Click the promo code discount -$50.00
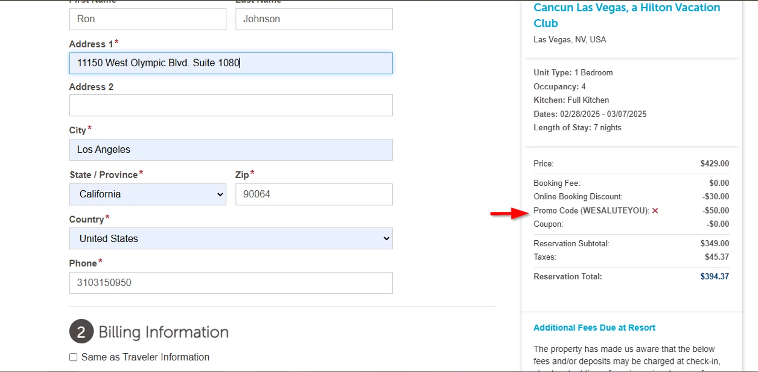The image size is (758, 372). click(716, 210)
